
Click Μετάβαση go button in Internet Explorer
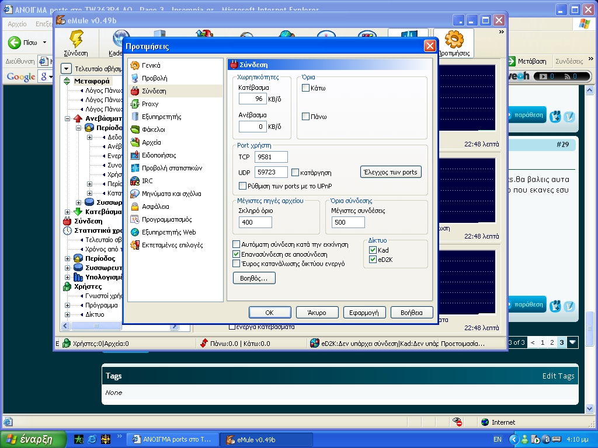click(x=528, y=61)
